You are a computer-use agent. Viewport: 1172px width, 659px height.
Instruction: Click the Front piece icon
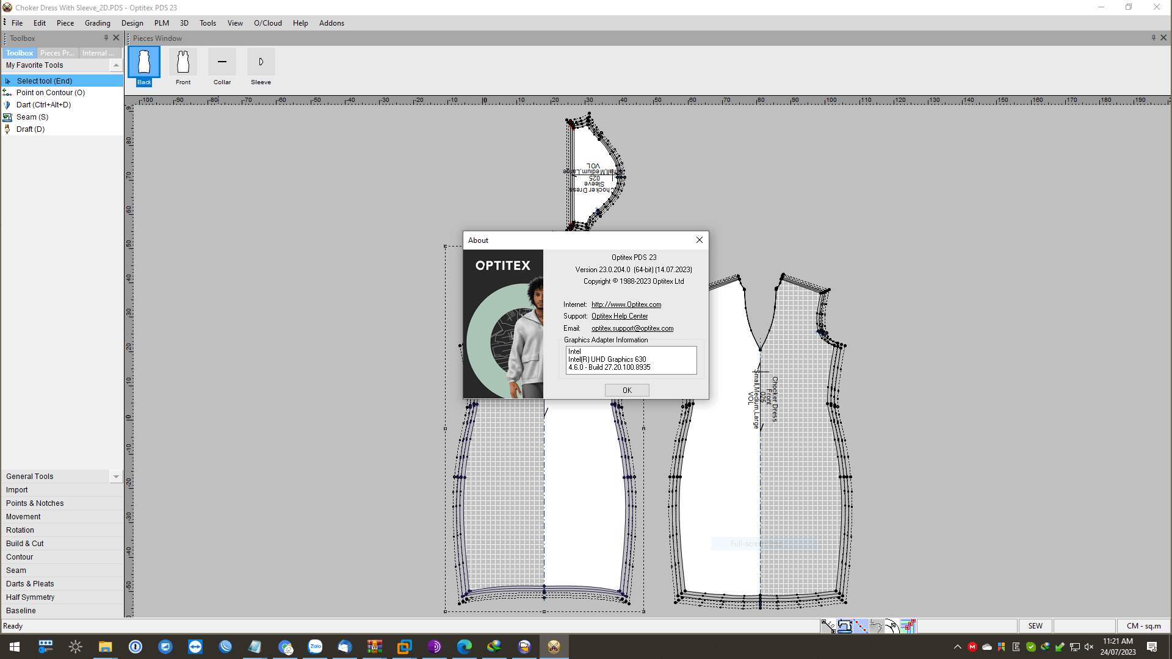[183, 62]
